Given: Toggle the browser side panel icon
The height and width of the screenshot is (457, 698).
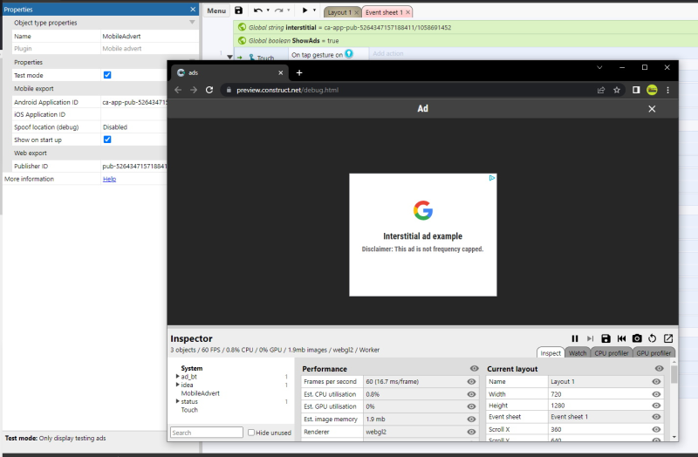Looking at the screenshot, I should pyautogui.click(x=636, y=90).
